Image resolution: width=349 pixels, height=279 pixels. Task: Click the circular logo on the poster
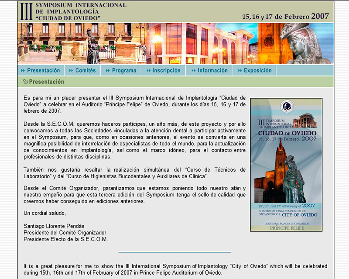(287, 106)
